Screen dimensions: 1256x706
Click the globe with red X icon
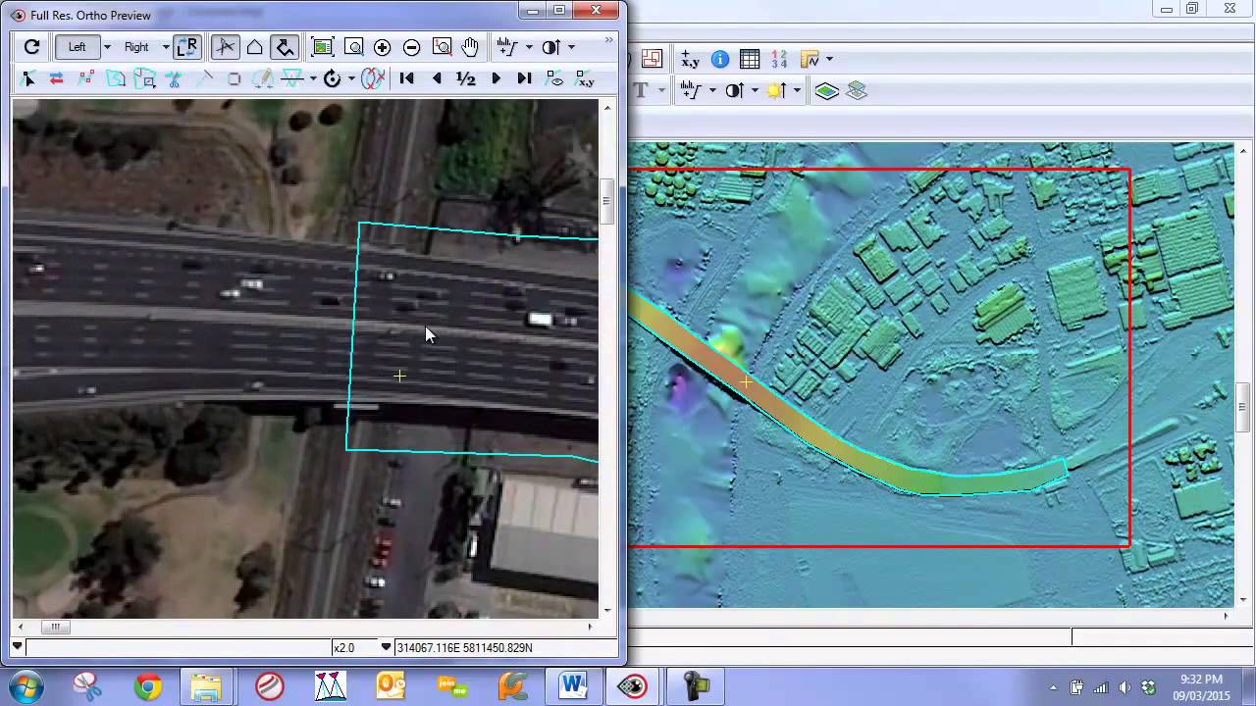click(373, 78)
